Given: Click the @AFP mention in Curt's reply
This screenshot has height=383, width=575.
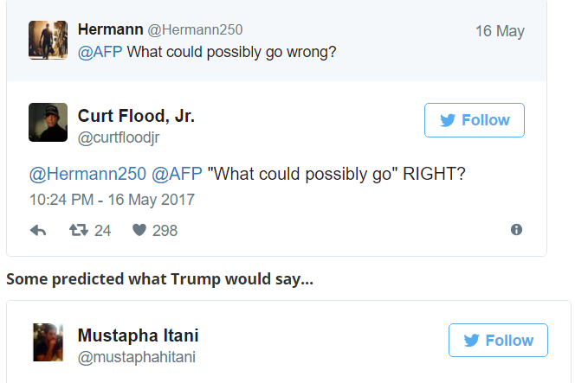Looking at the screenshot, I should (177, 173).
